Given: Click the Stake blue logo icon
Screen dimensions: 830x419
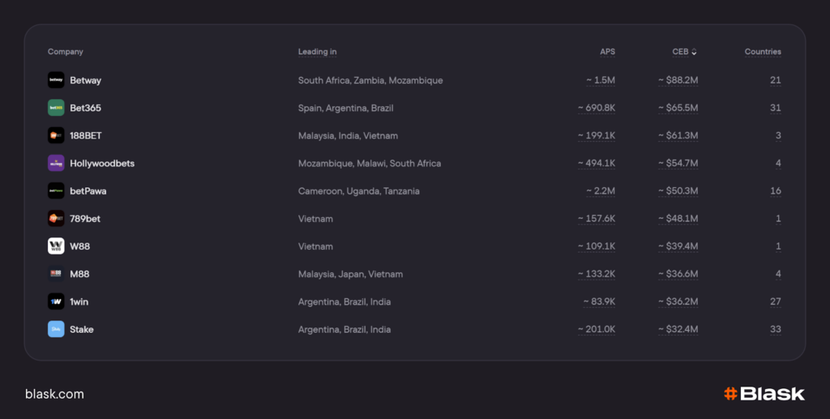Looking at the screenshot, I should (56, 329).
